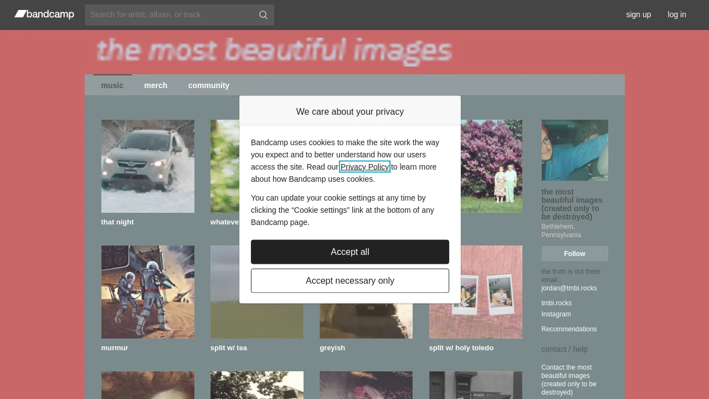Switch to the community tab

(209, 85)
